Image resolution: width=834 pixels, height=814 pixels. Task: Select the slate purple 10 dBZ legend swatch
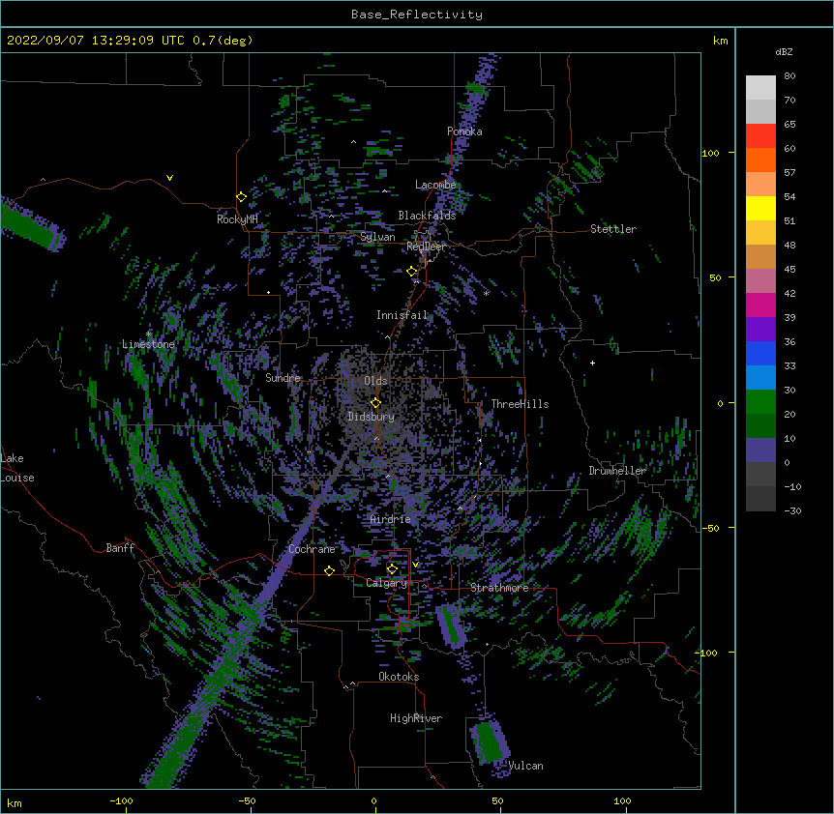tap(760, 451)
